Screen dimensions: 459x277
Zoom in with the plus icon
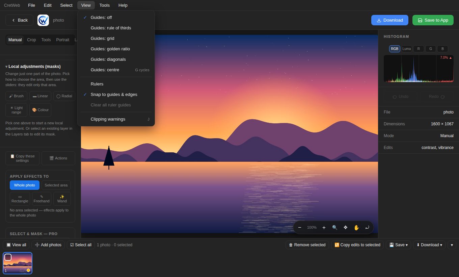(x=324, y=227)
